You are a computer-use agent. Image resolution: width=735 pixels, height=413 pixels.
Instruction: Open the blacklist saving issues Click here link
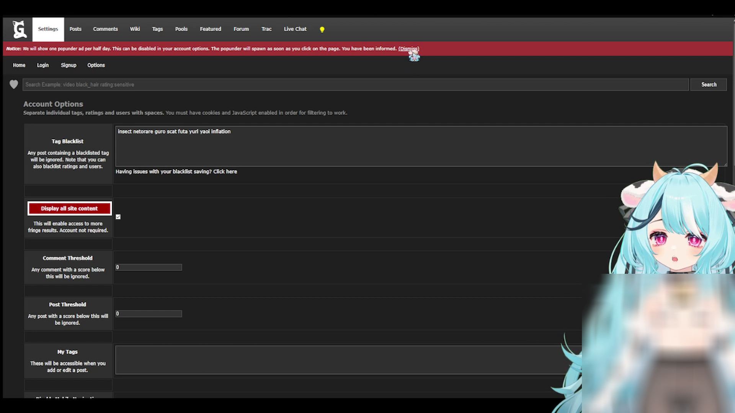(x=225, y=172)
